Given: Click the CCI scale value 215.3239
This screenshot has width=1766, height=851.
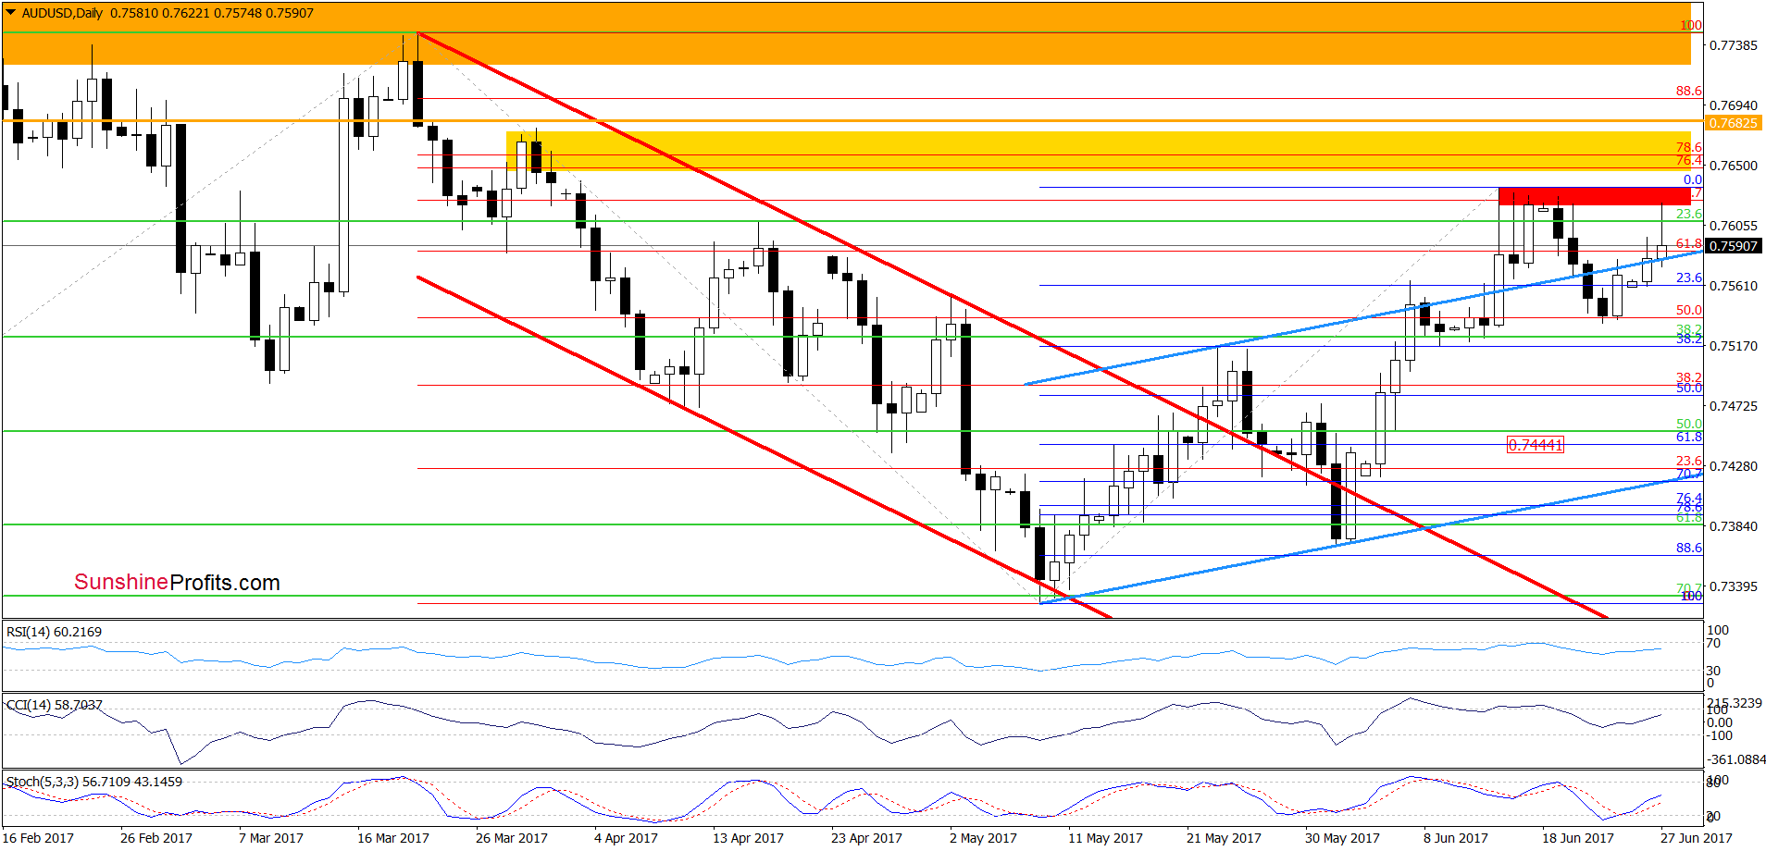Looking at the screenshot, I should click(1733, 703).
